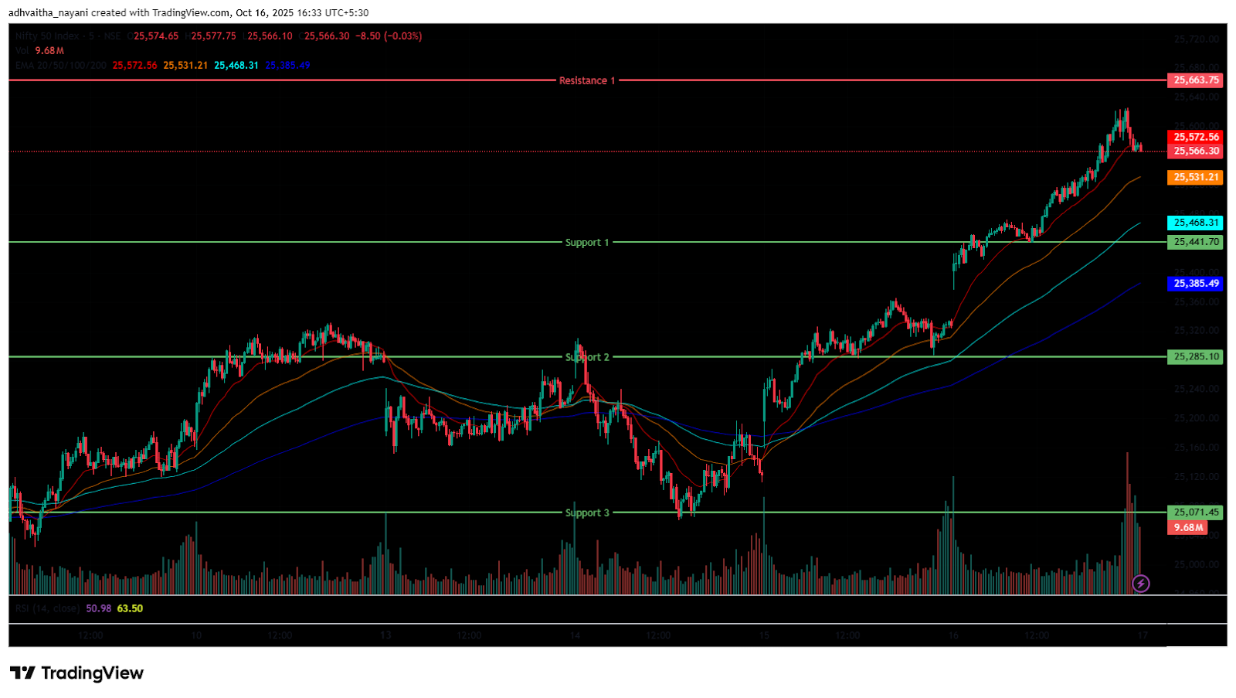1236x698 pixels.
Task: Click the date 15 on the time axis
Action: coord(764,635)
